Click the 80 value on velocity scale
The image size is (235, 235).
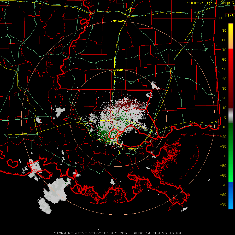click(x=224, y=40)
